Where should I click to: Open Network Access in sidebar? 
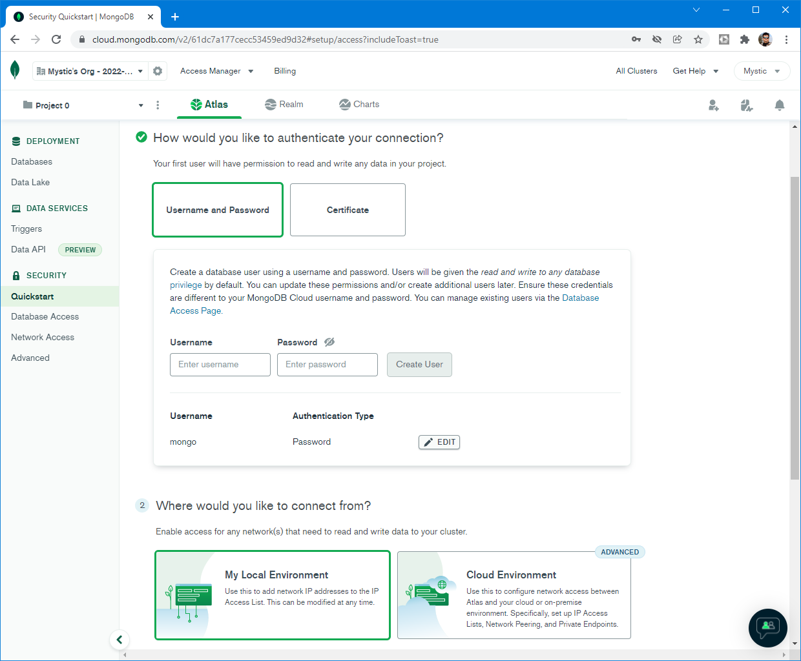point(43,337)
